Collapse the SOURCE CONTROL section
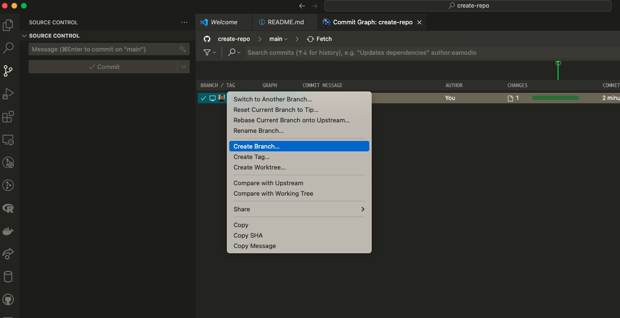 (25, 36)
